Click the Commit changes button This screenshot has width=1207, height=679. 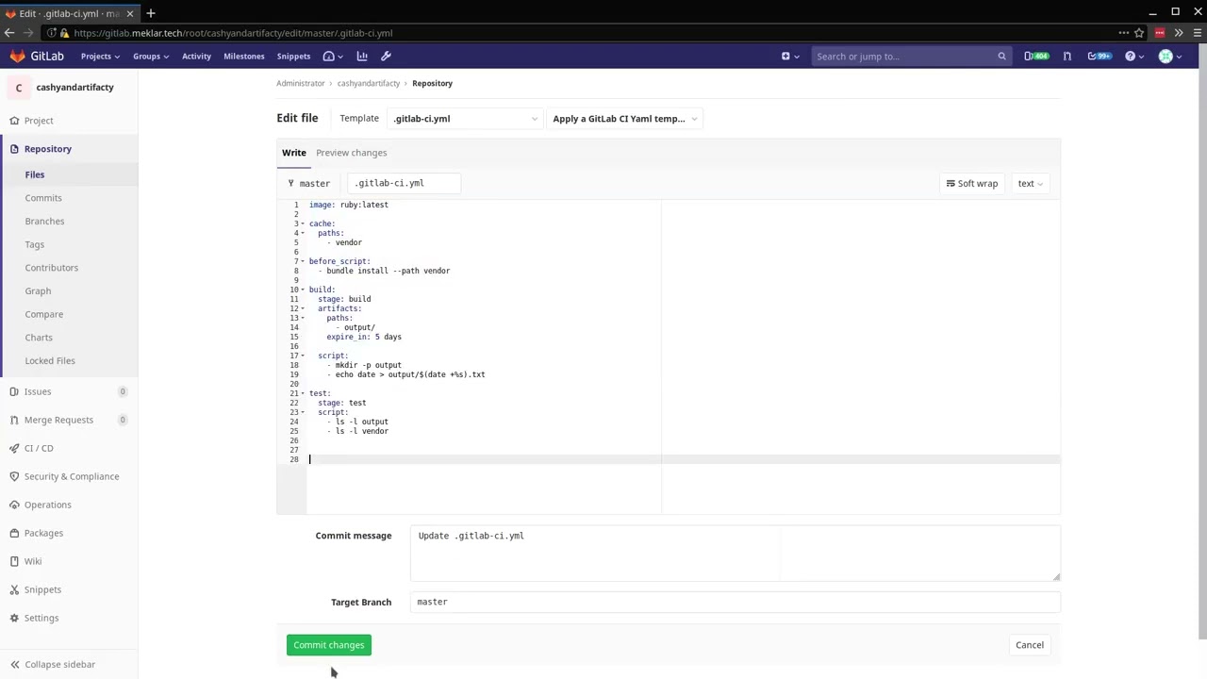(x=328, y=645)
